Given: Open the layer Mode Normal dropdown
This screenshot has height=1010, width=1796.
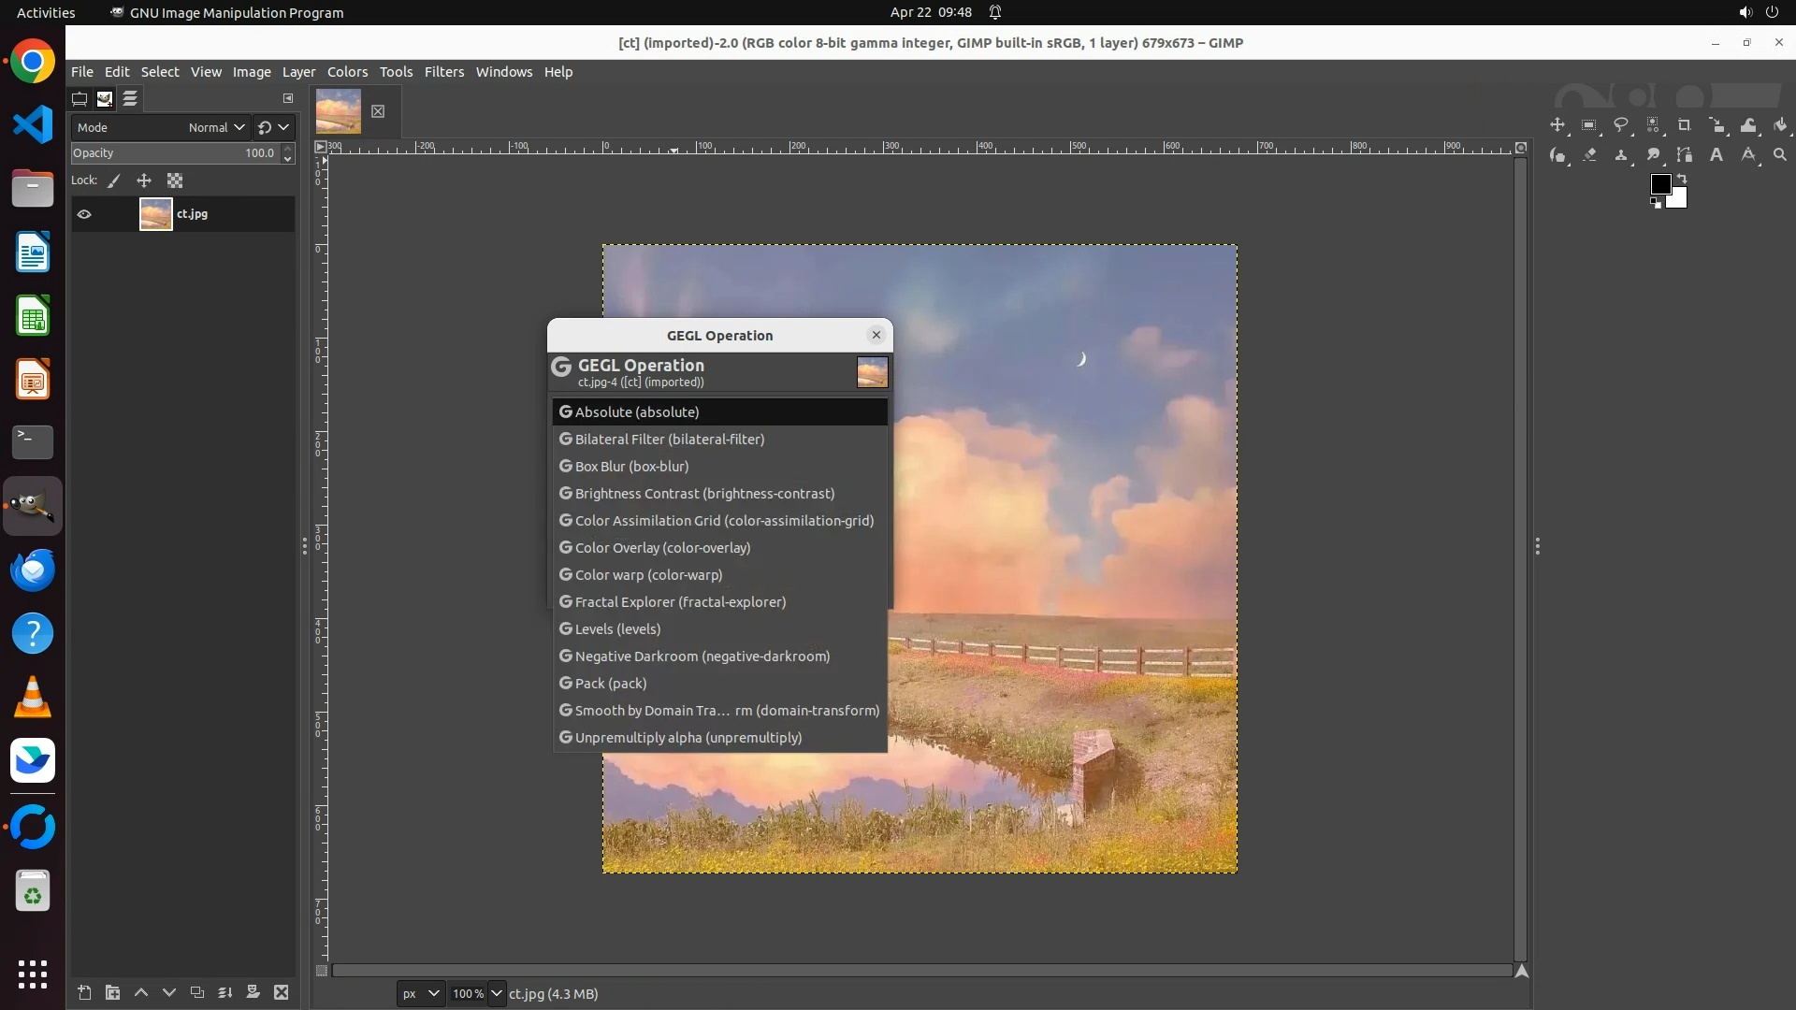Looking at the screenshot, I should click(216, 127).
